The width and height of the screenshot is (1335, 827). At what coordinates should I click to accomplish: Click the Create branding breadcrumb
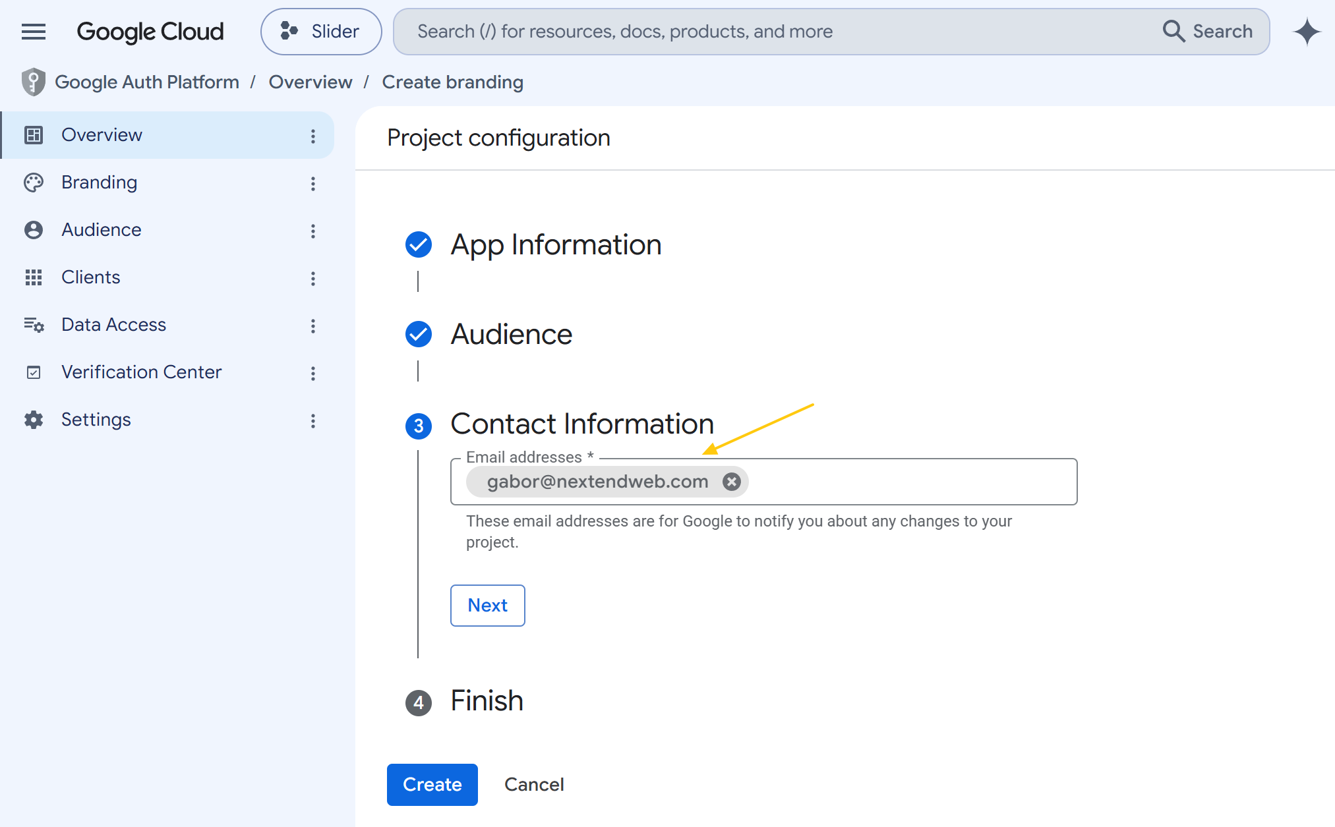coord(453,82)
